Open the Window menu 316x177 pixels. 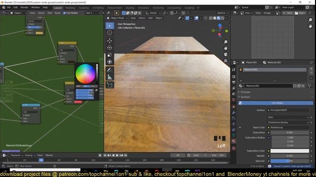point(36,7)
